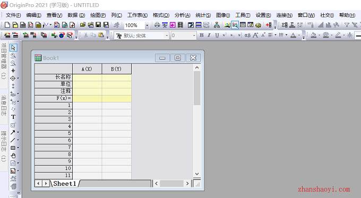361x198 pixels.
Task: Open the font name dropdown 默认: 宋体
Action: coord(167,36)
